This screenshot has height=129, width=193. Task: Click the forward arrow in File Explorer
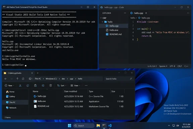click(11, 79)
